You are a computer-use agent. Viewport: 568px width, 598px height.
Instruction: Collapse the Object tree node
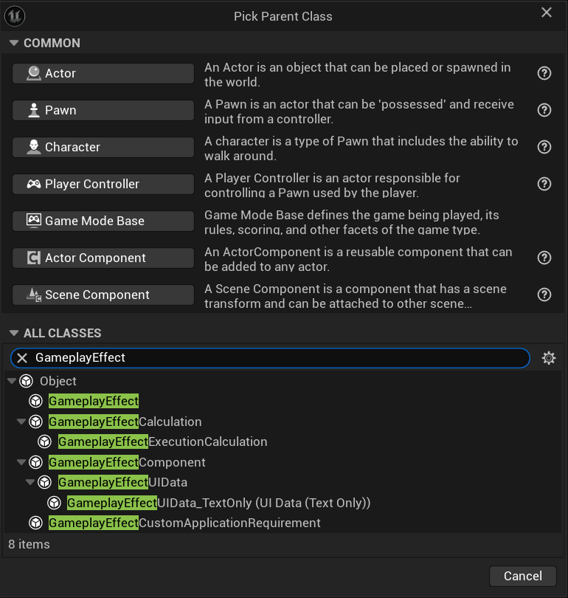[12, 381]
